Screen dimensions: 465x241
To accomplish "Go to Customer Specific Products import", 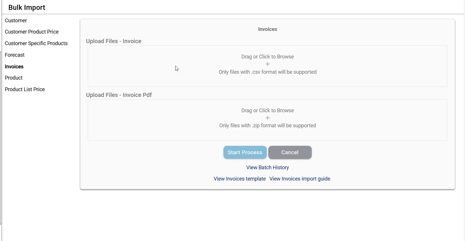I will point(36,43).
